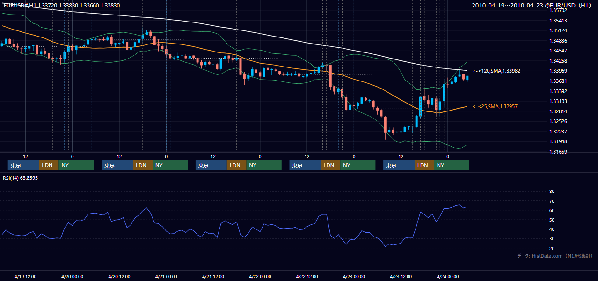Click the 4/24 00:00 time axis label

click(x=447, y=277)
